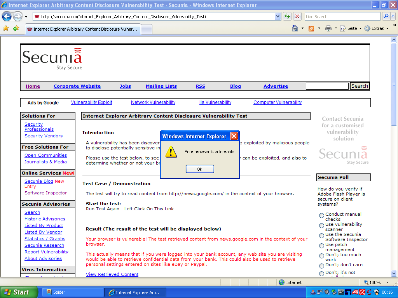
Task: Open the Home navigation link
Action: 33,86
